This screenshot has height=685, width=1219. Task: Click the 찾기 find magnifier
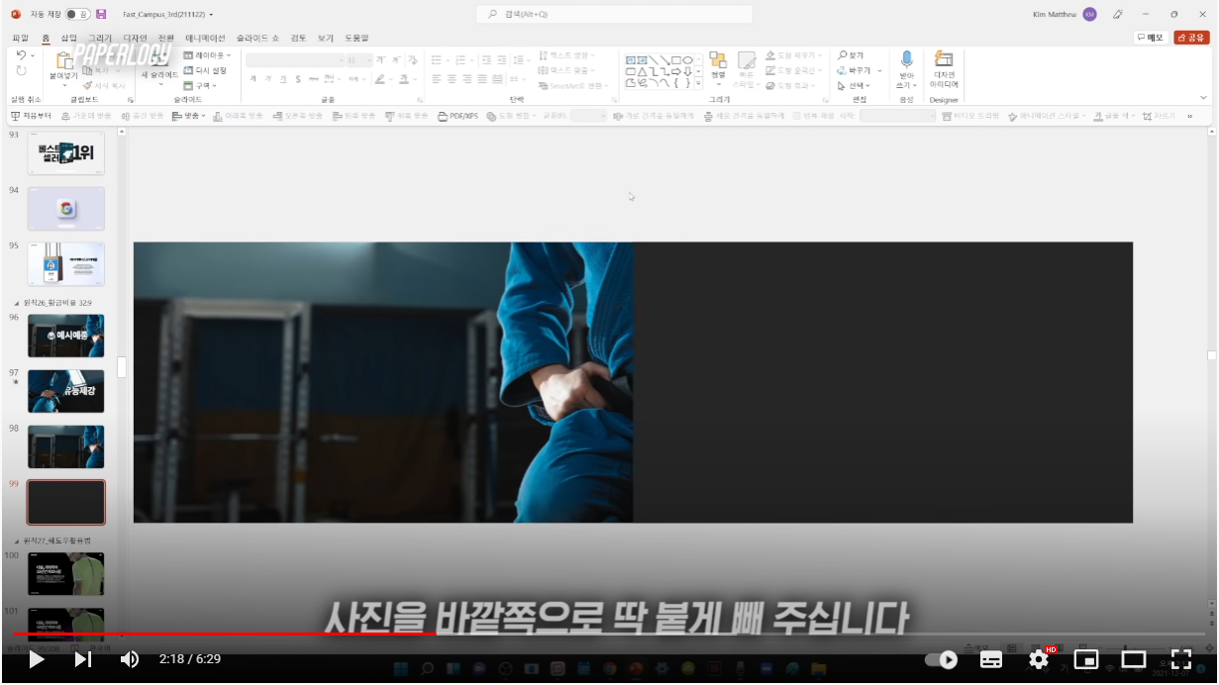pyautogui.click(x=851, y=55)
